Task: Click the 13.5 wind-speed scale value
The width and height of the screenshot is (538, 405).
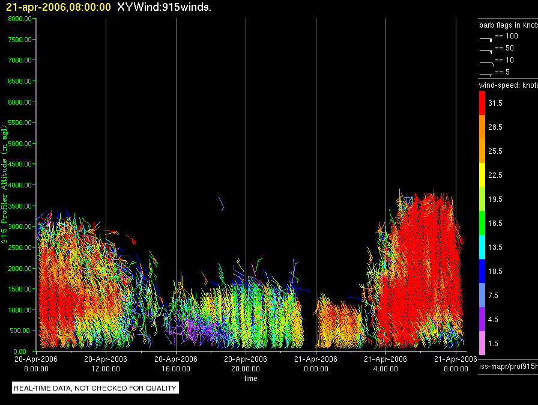Action: 495,248
